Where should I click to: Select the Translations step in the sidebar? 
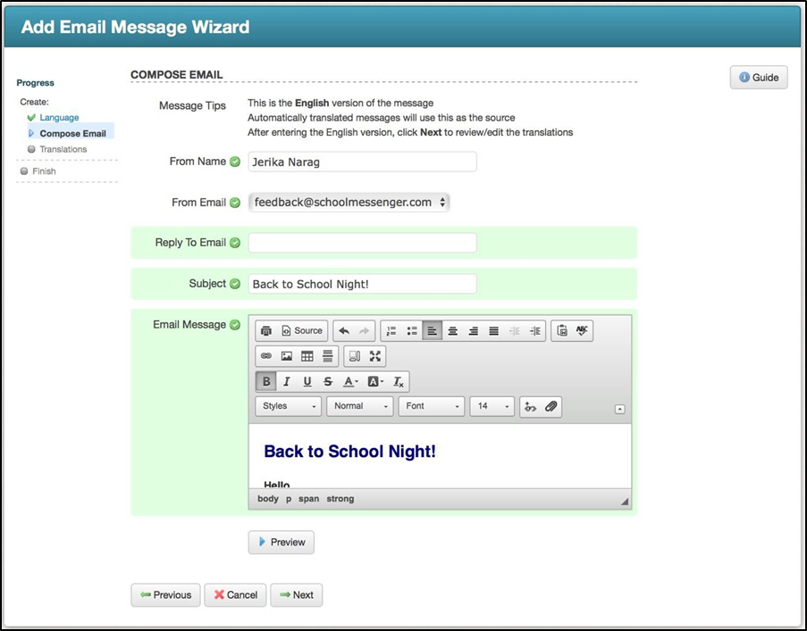63,150
